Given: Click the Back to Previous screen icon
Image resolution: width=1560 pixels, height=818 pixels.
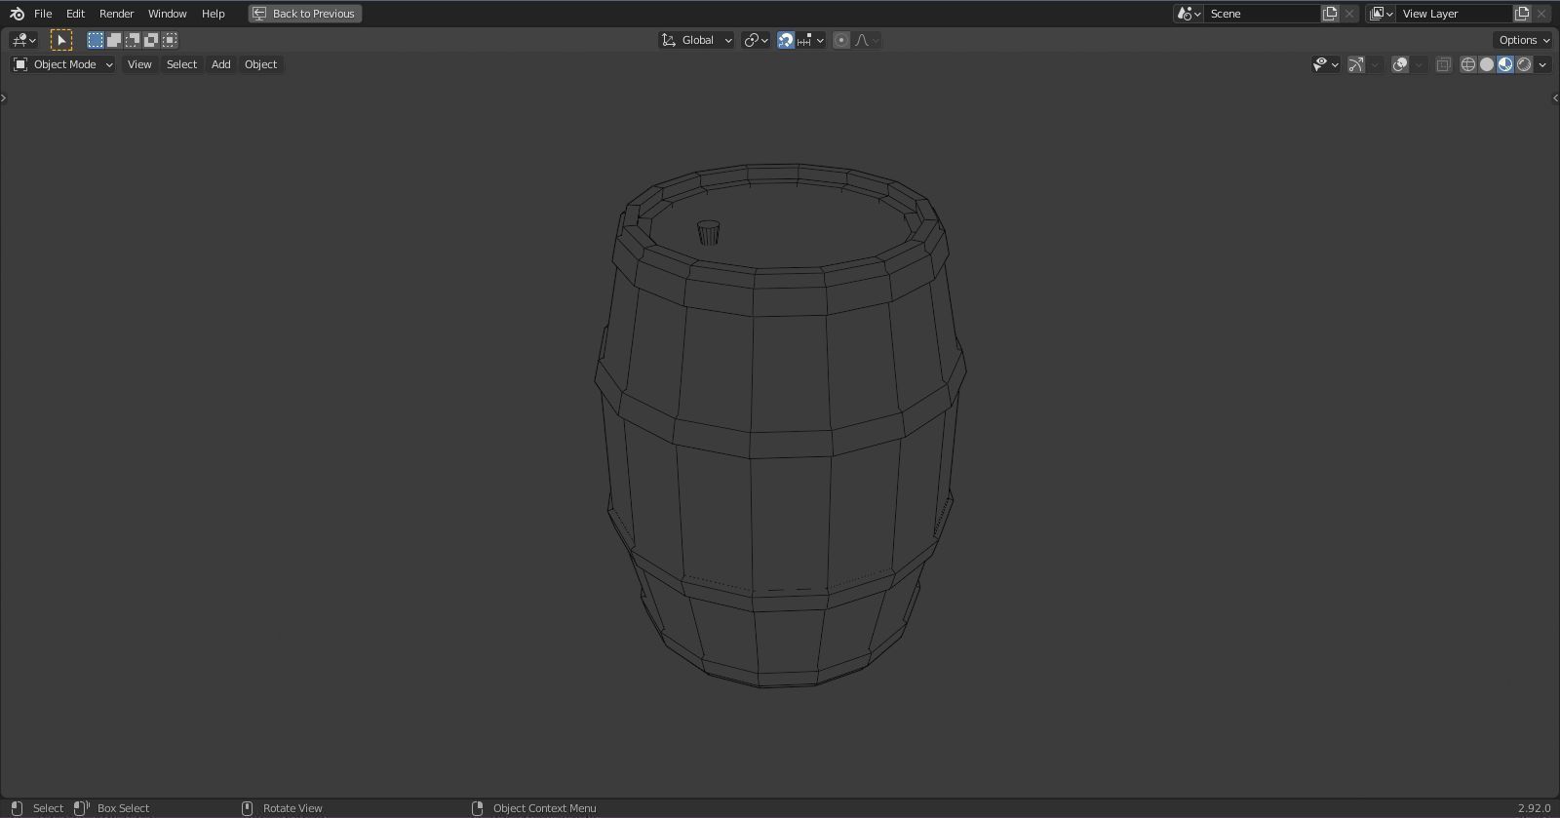Looking at the screenshot, I should 259,14.
